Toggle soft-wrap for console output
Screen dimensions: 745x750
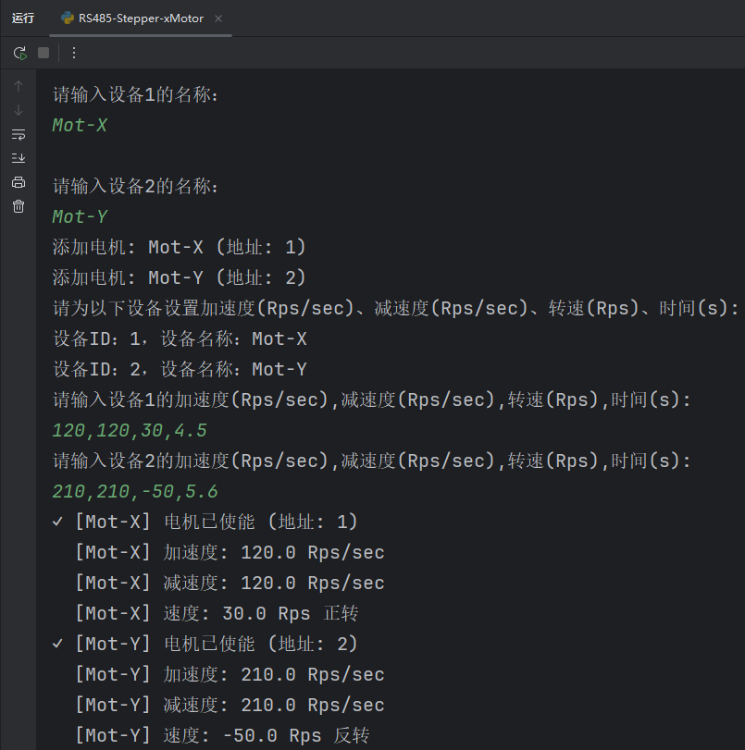[x=19, y=134]
